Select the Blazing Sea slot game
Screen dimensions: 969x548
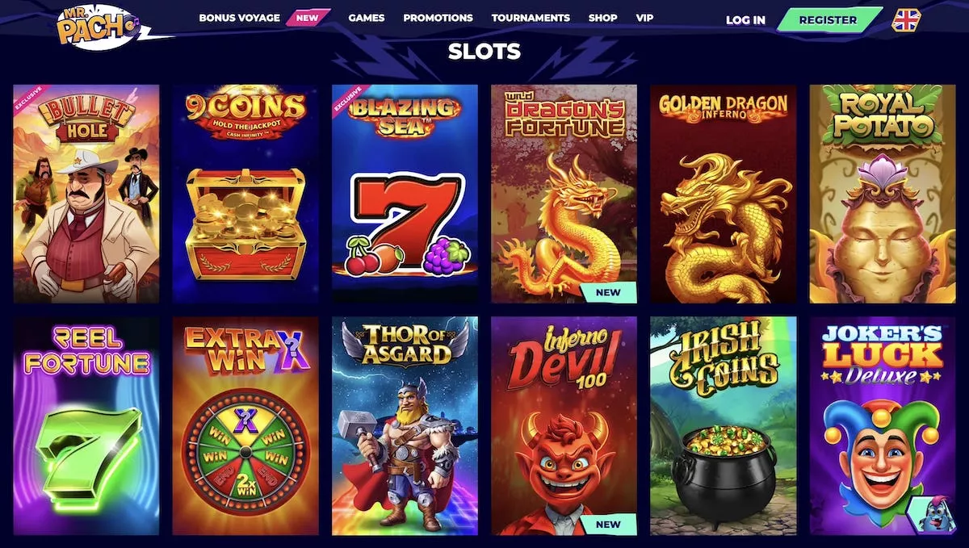tap(405, 194)
